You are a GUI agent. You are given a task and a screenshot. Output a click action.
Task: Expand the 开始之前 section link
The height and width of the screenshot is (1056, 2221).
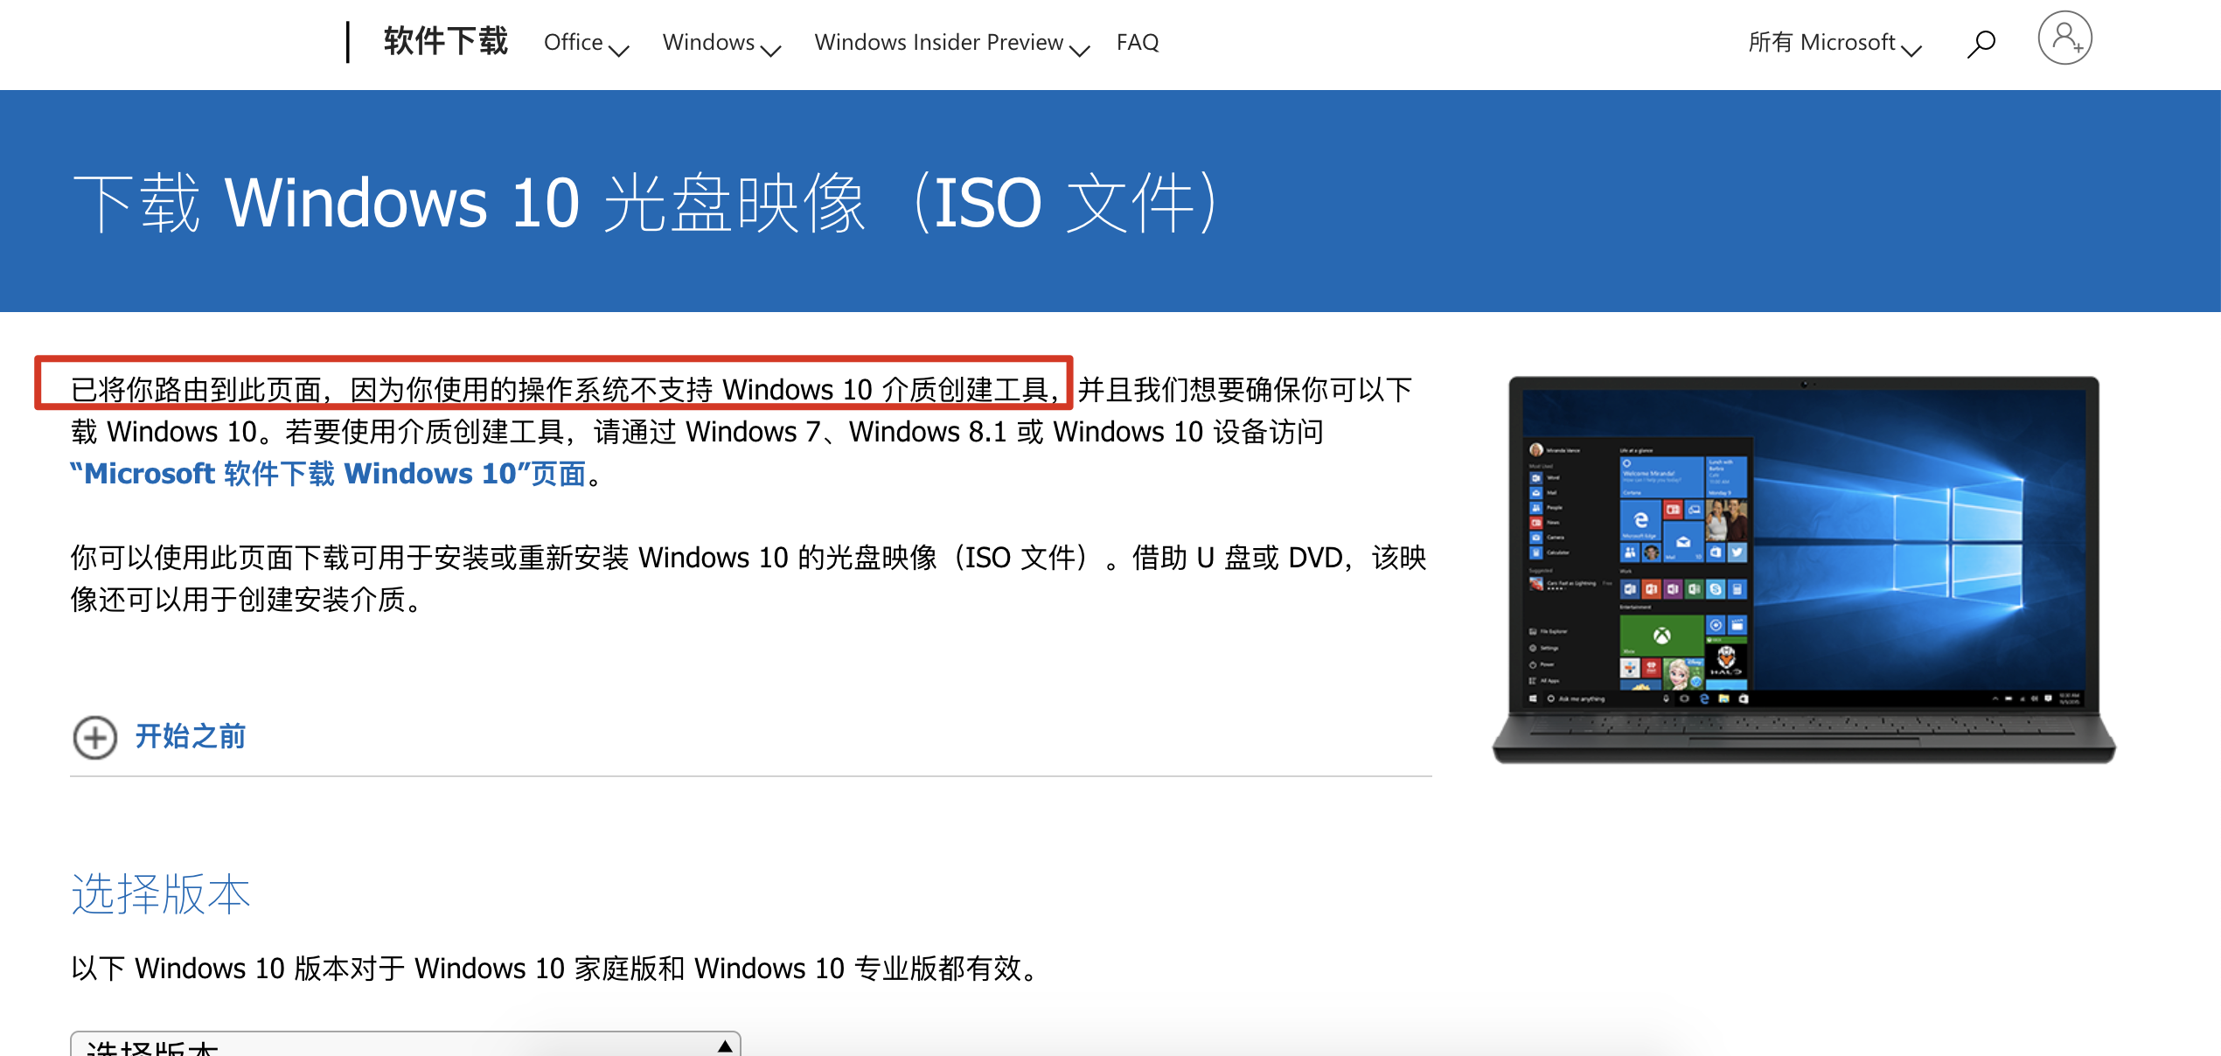190,737
